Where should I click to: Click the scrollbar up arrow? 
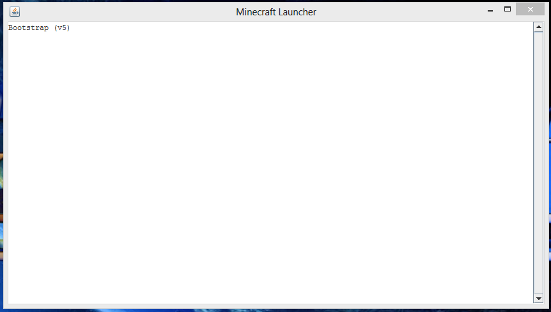point(538,27)
